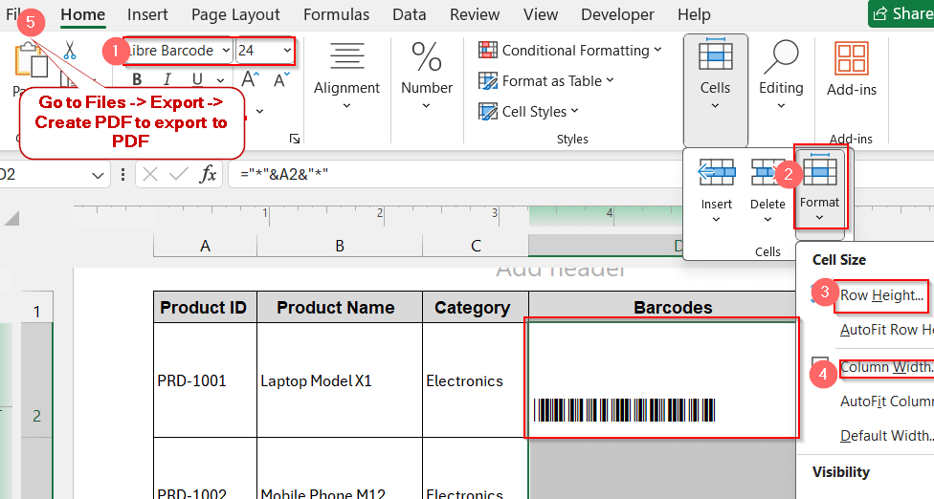
Task: Switch to the Page Layout tab
Action: (x=235, y=14)
